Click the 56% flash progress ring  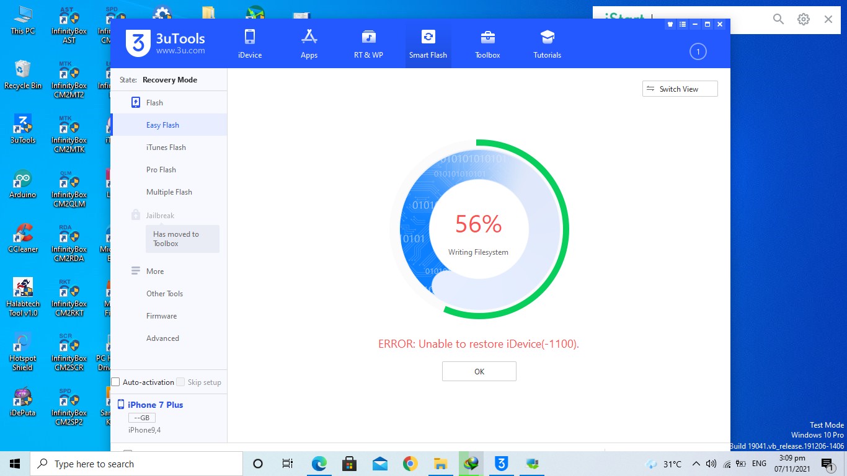coord(478,229)
